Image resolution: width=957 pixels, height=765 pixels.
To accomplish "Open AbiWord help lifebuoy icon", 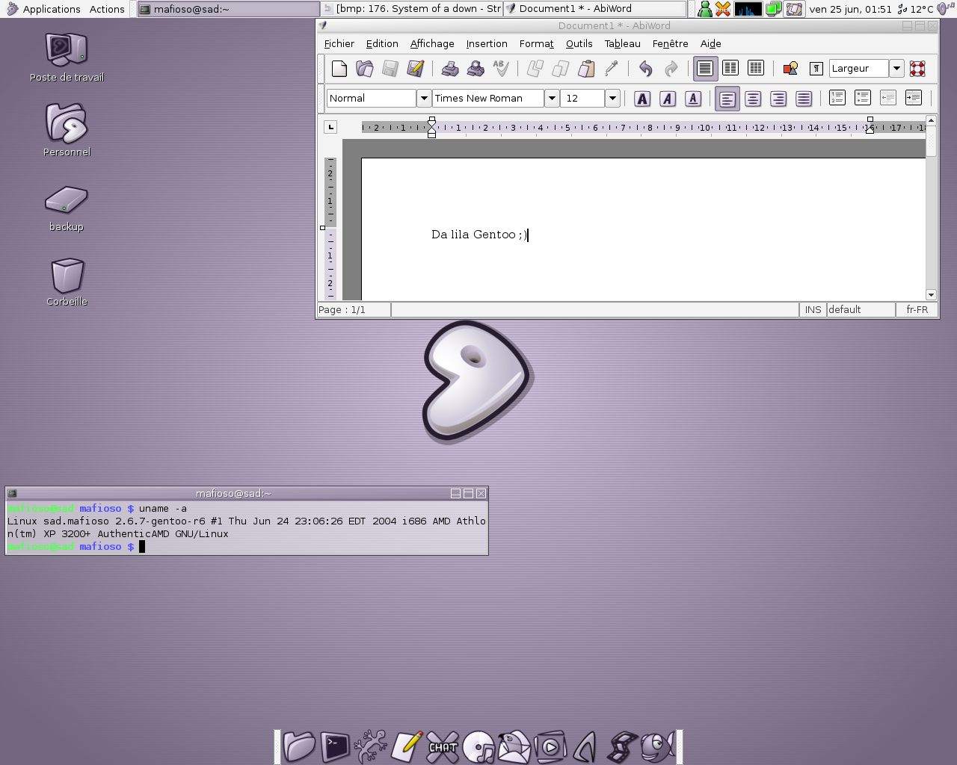I will pos(917,69).
